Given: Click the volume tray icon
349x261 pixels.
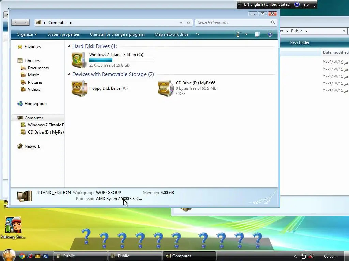Looking at the screenshot, I should 312,256.
